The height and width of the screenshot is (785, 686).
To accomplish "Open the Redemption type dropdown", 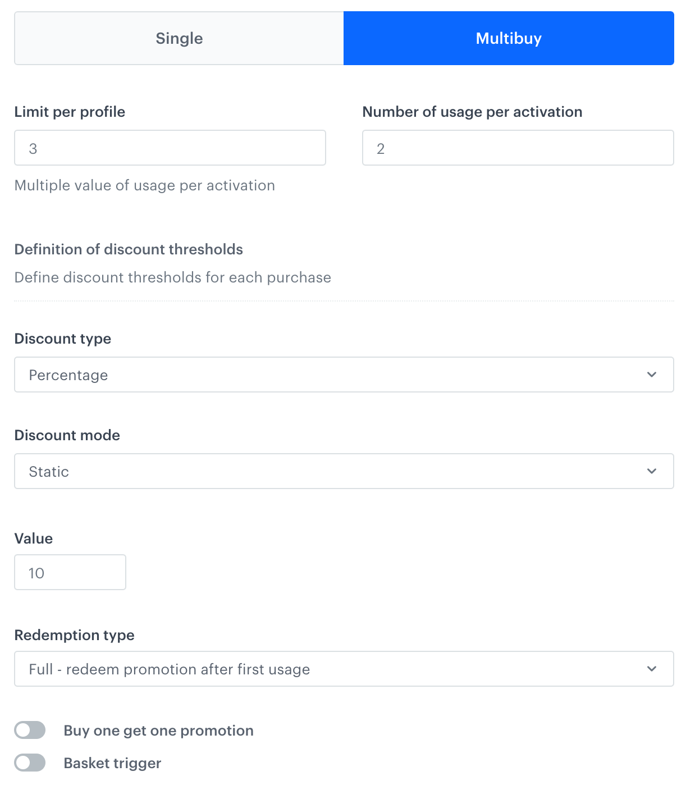I will pyautogui.click(x=344, y=669).
